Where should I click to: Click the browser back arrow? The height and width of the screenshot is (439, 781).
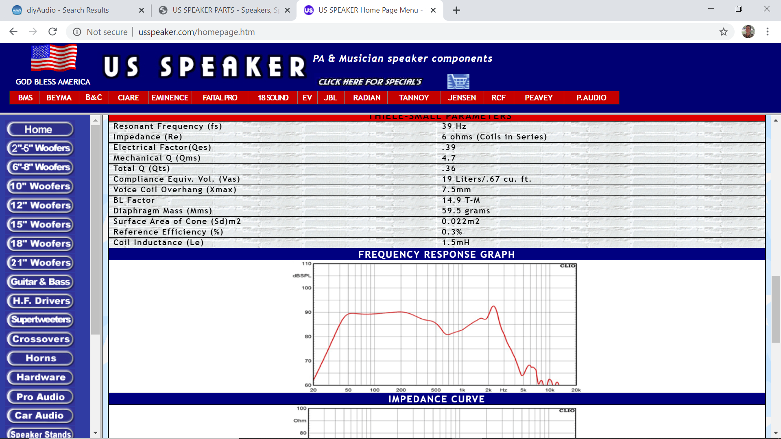coord(13,32)
